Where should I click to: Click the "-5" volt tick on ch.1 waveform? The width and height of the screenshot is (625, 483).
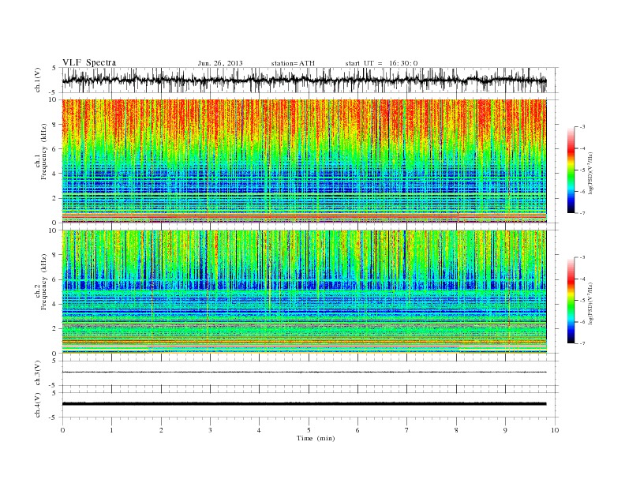coord(54,92)
